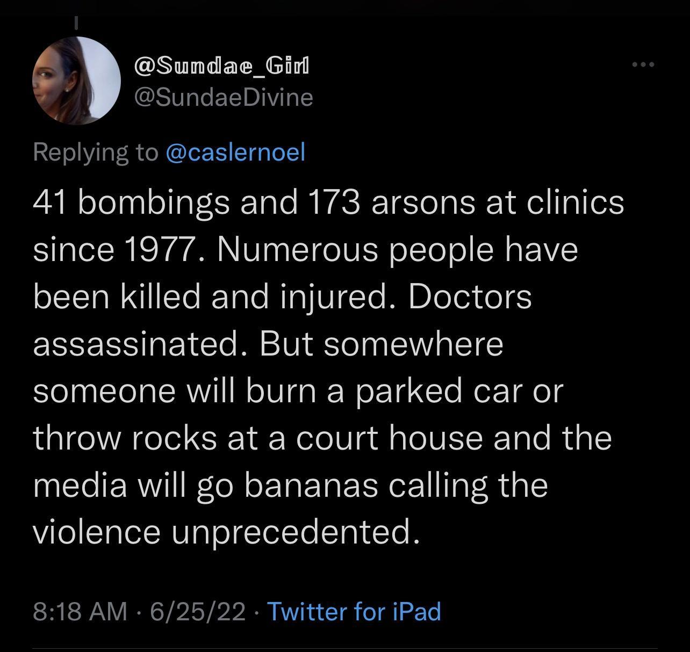The width and height of the screenshot is (690, 652).
Task: Click the first line about 41 bombings
Action: tap(328, 203)
